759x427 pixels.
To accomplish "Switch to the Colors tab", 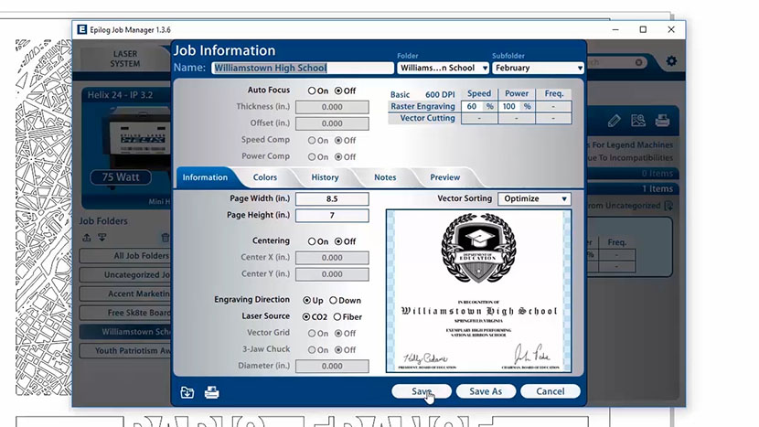I will click(265, 177).
